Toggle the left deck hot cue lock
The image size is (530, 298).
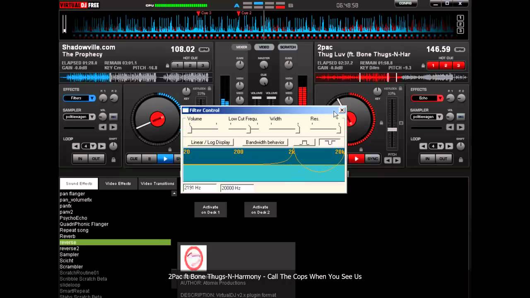pyautogui.click(x=167, y=66)
